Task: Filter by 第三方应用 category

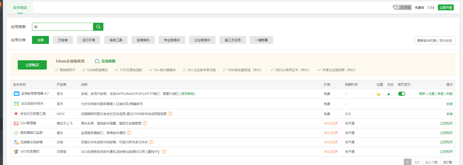Action: 233,40
